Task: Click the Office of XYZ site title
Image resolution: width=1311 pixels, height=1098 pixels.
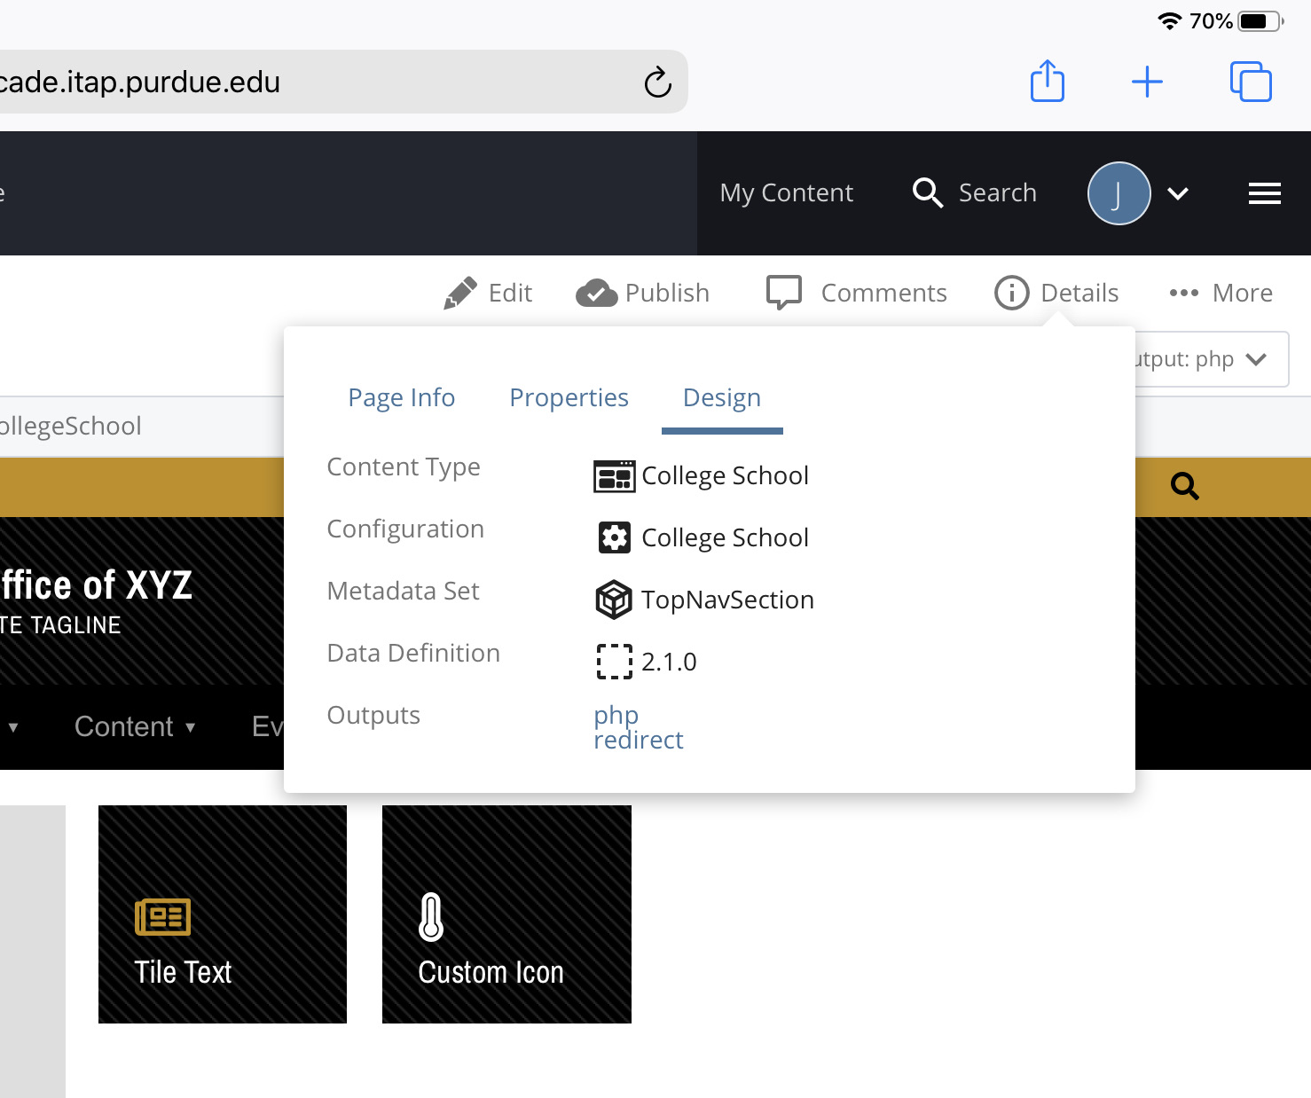Action: [97, 585]
